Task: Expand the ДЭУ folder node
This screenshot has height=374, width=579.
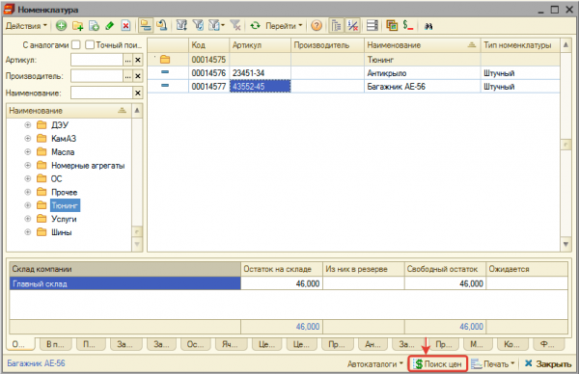Action: [28, 125]
